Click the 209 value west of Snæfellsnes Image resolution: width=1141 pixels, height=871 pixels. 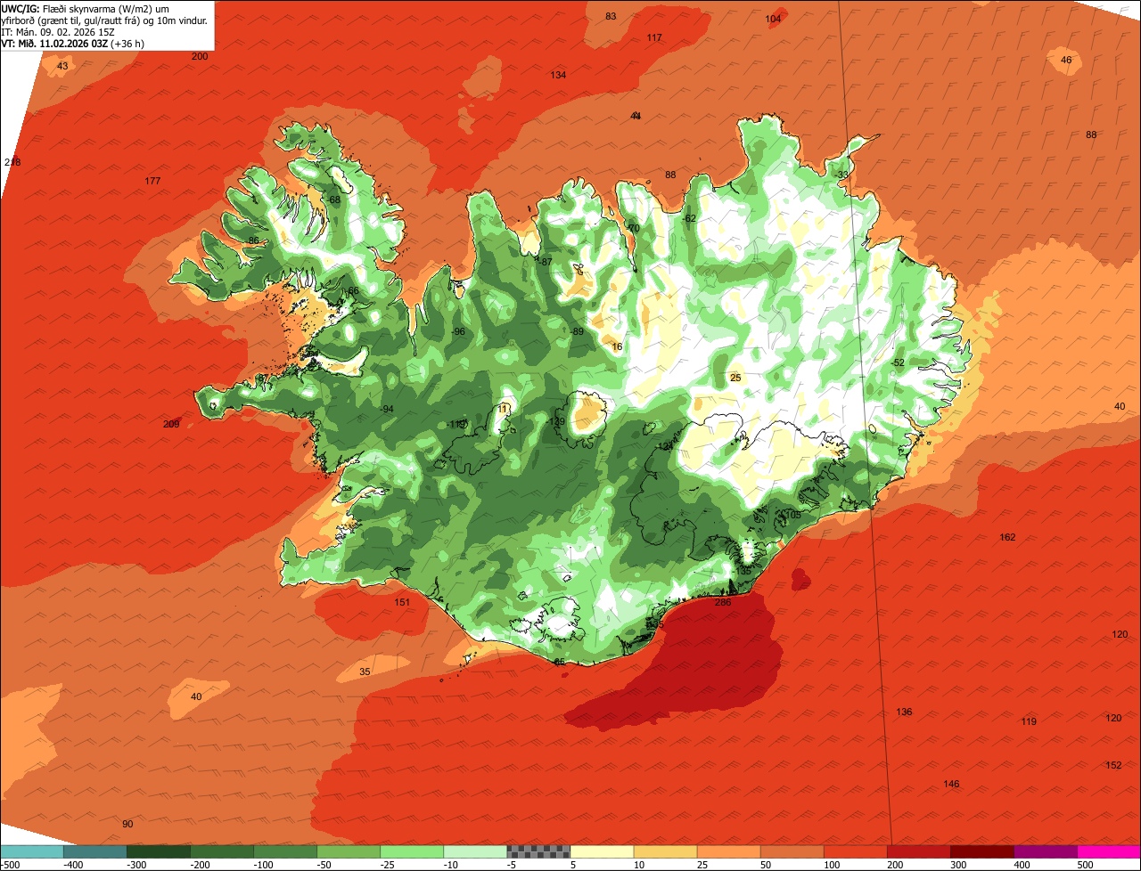[x=171, y=424]
